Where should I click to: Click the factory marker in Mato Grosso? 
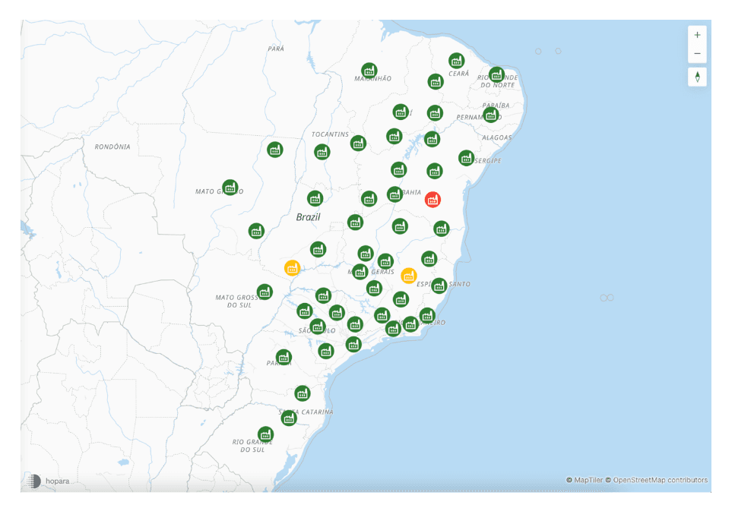coord(232,186)
